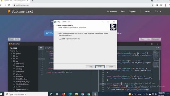Open the Chrome profile avatar
Image resolution: width=170 pixels, height=96 pixels.
165,5
